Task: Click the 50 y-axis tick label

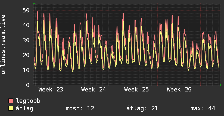Action: 26,10
